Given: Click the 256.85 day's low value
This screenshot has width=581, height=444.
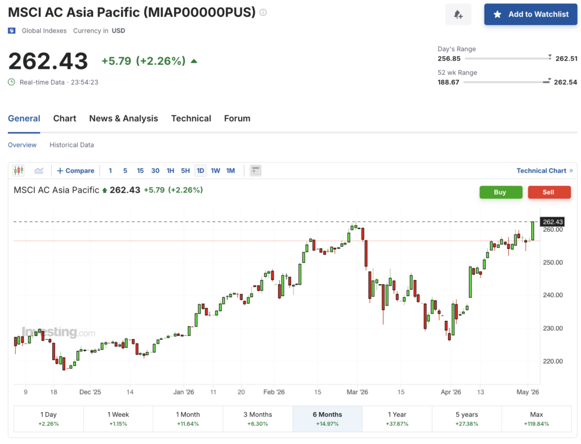Looking at the screenshot, I should (x=449, y=58).
